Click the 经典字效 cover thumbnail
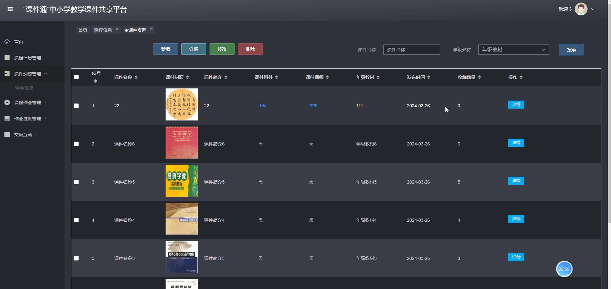Viewport: 611px width, 289px height. [182, 181]
